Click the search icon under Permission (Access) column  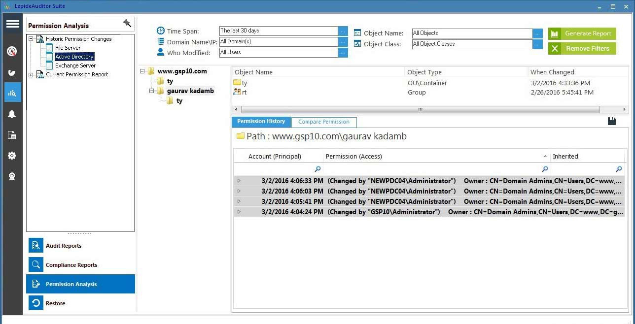545,169
